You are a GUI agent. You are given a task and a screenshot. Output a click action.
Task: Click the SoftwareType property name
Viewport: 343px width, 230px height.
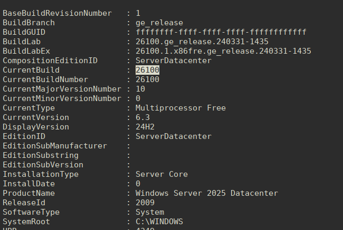tap(31, 212)
